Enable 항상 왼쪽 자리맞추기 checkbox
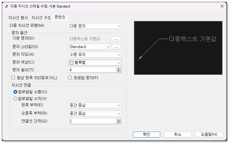Screen dimensions: 230x144 click(13, 77)
